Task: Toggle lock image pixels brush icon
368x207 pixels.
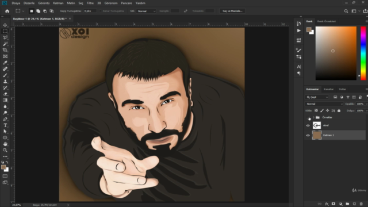Action: (x=322, y=110)
